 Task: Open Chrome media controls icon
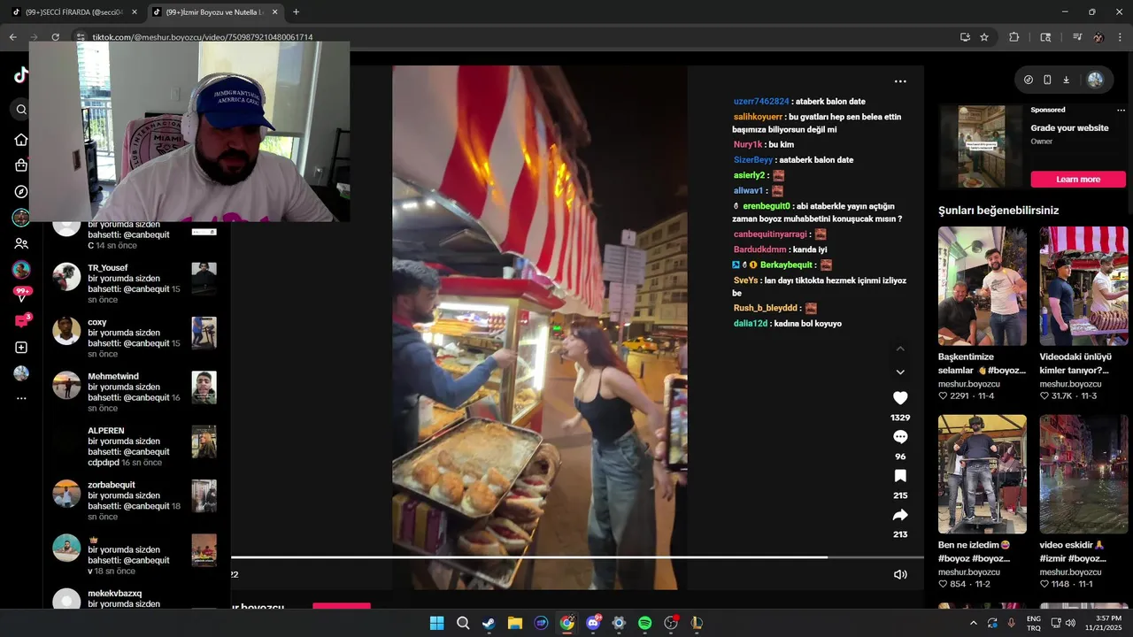1077,37
